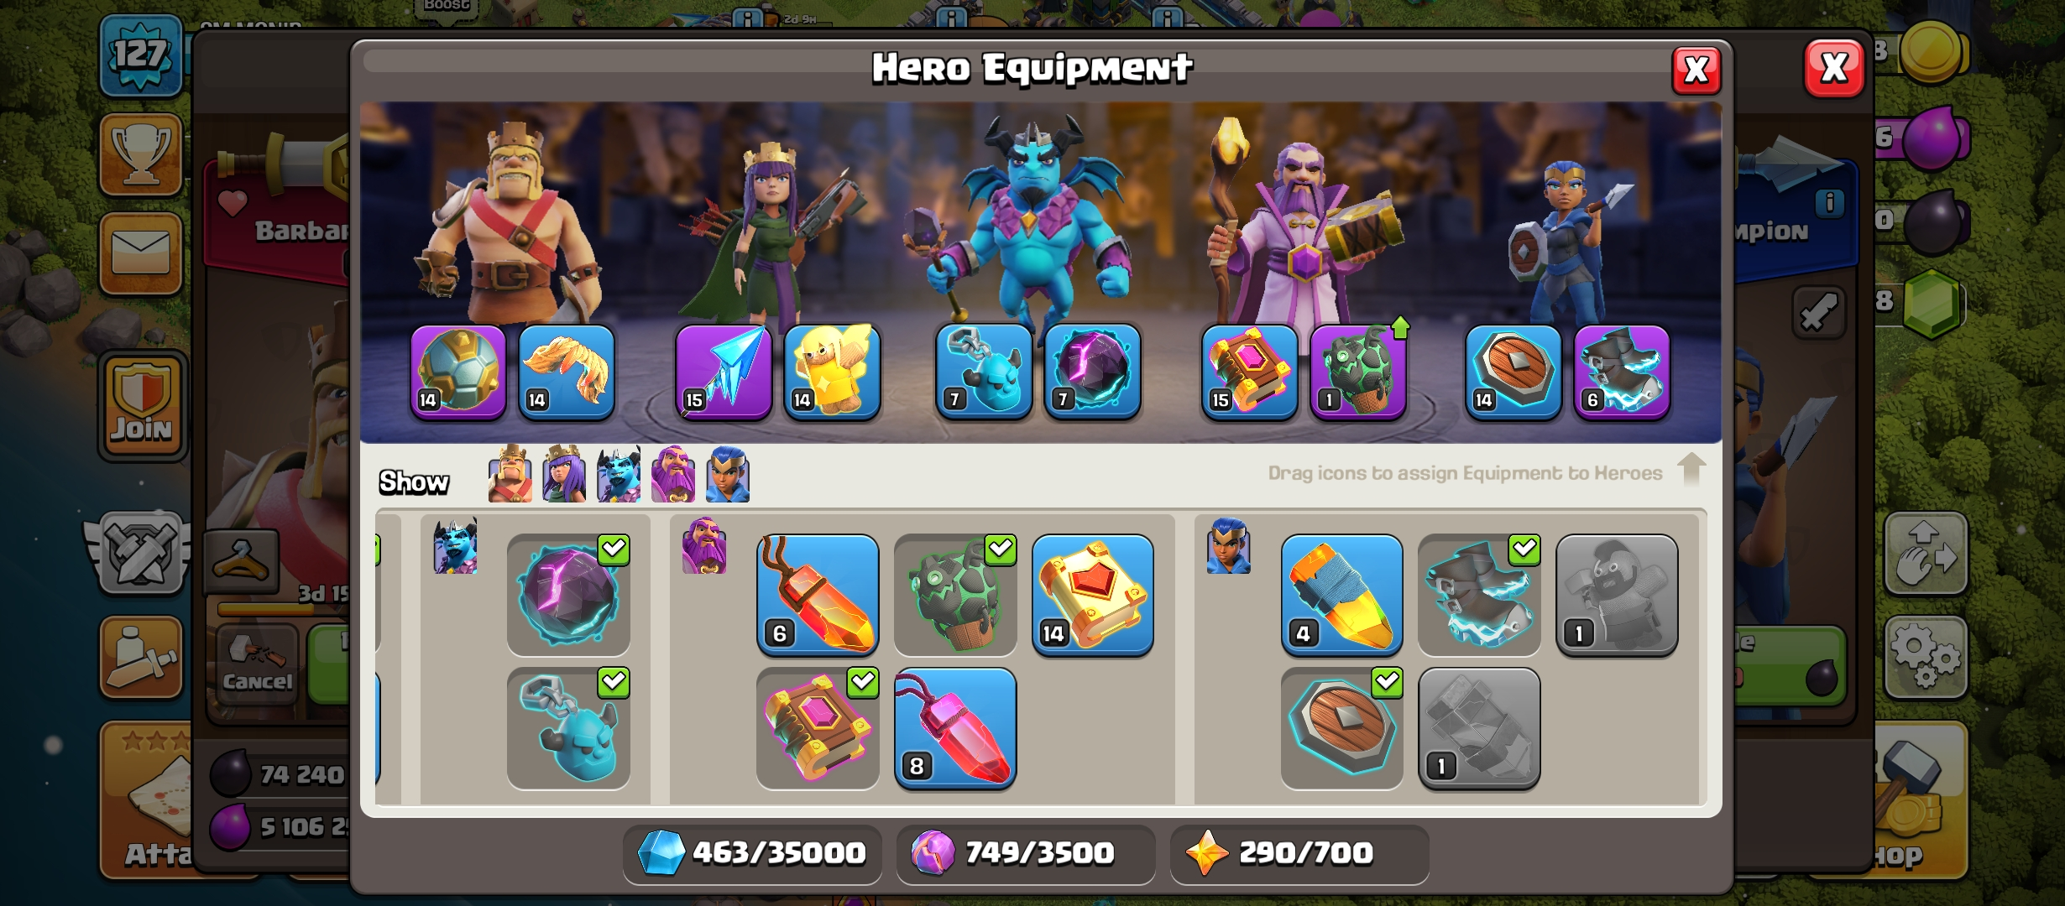Tap the upgrade arrow on Warden's level 1 equipment
Viewport: 2065px width, 906px height.
click(1400, 326)
